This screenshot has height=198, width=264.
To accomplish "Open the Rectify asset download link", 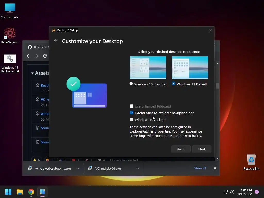I will pyautogui.click(x=45, y=85).
